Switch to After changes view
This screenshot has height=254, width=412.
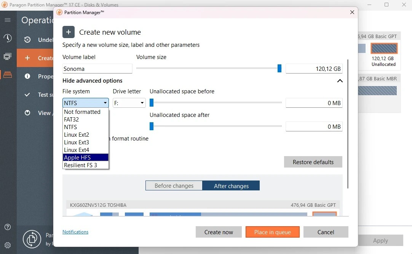(231, 186)
